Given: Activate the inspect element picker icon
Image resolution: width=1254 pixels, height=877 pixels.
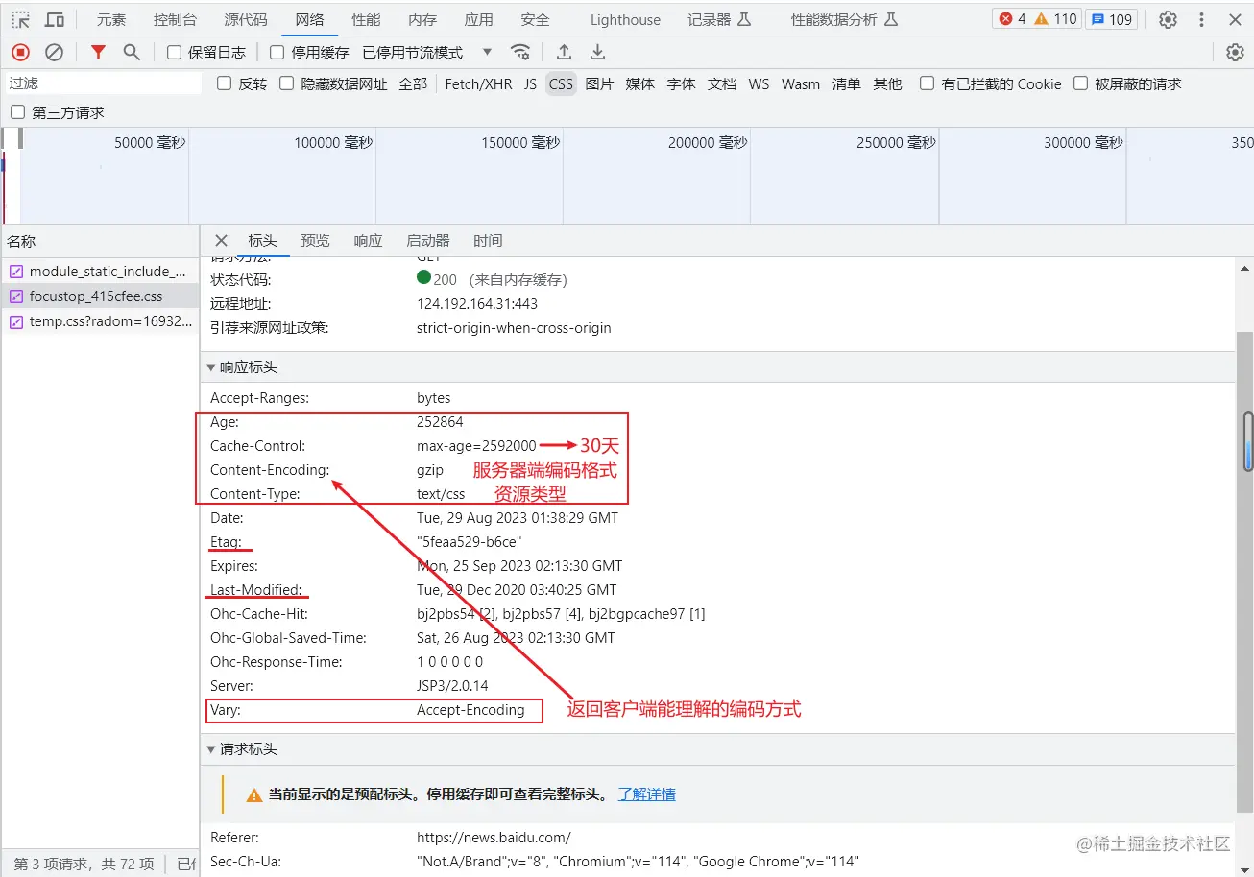Looking at the screenshot, I should coord(20,19).
